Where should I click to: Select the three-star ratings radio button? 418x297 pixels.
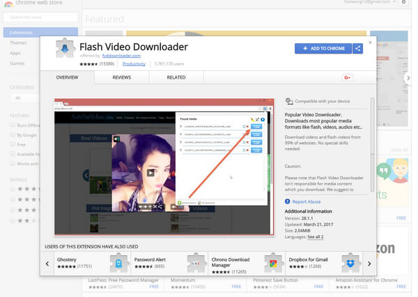[x=13, y=210]
